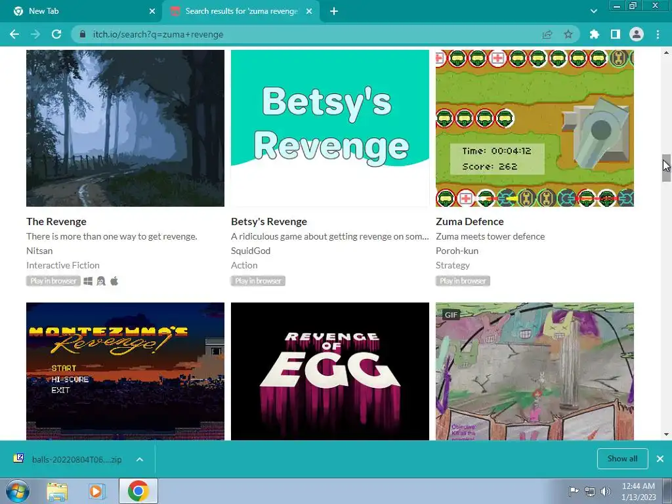Expand the tab search dropdown arrow
The height and width of the screenshot is (504, 672).
tap(593, 11)
